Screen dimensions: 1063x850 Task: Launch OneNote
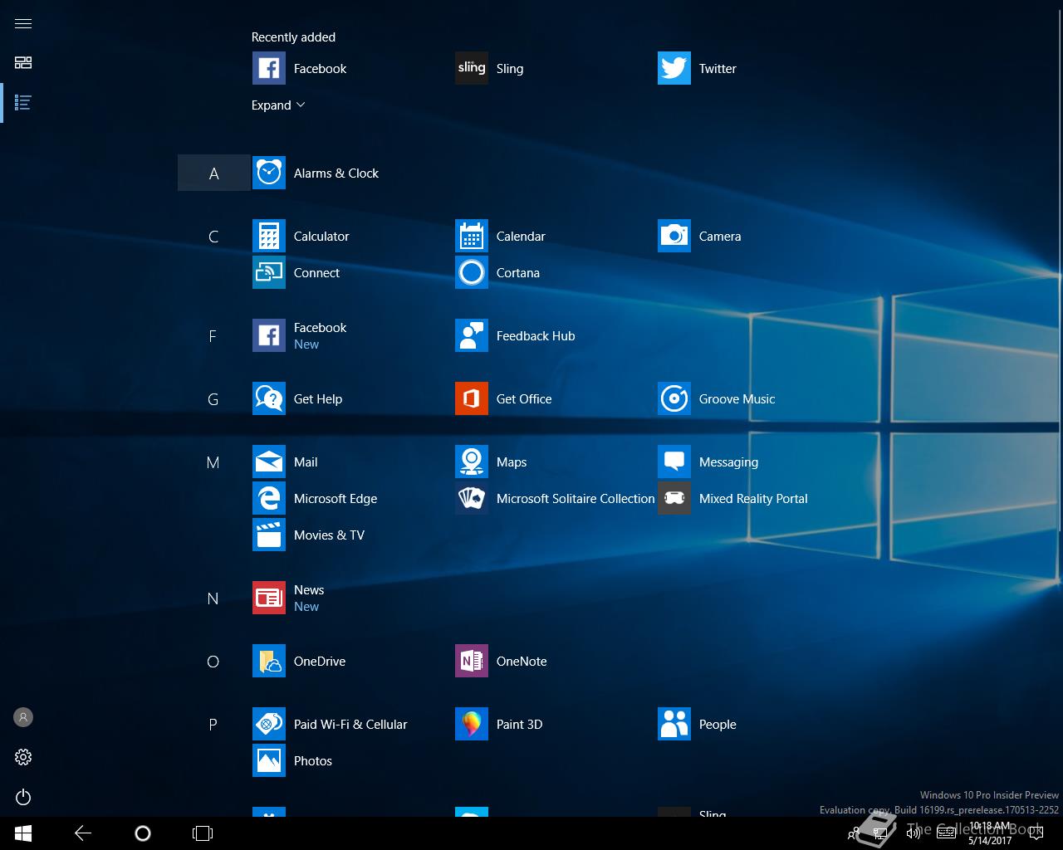(502, 661)
